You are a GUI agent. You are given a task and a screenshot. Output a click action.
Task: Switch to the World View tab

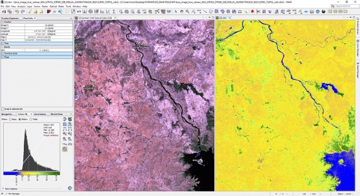(57, 114)
